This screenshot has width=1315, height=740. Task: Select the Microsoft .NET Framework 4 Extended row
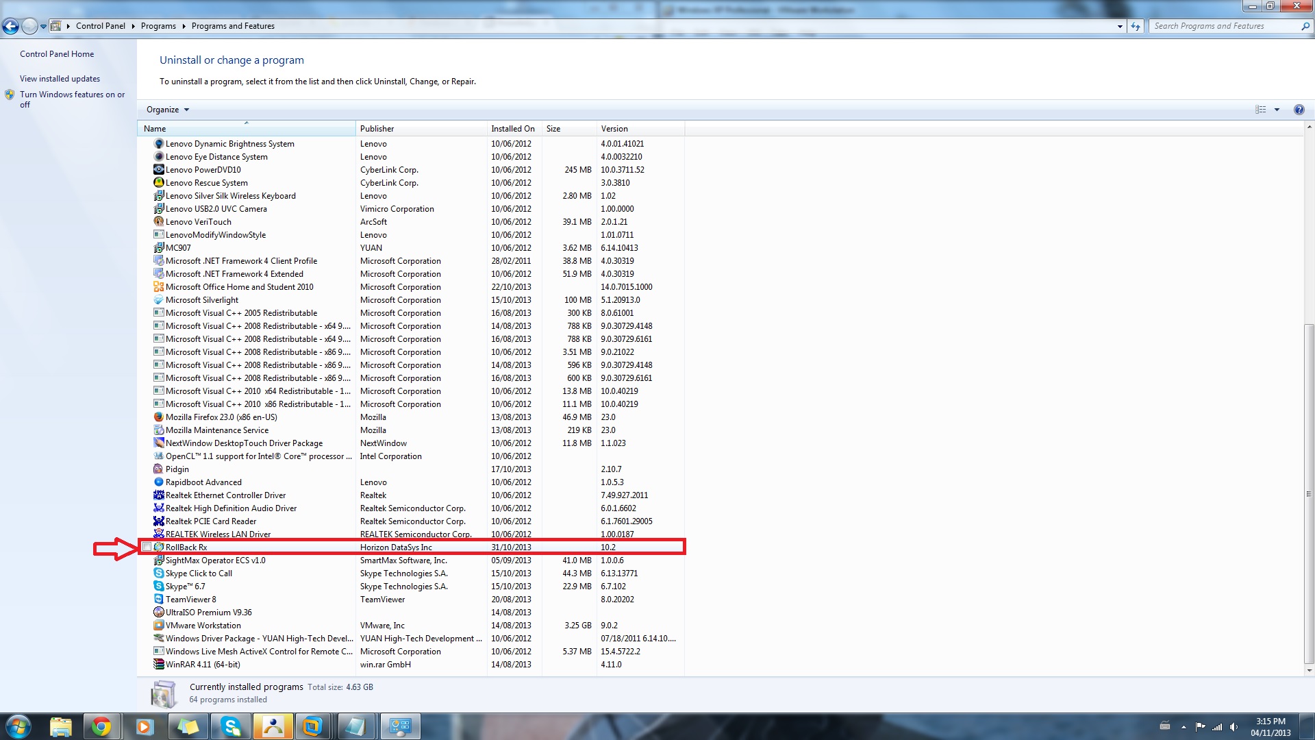[x=411, y=274]
